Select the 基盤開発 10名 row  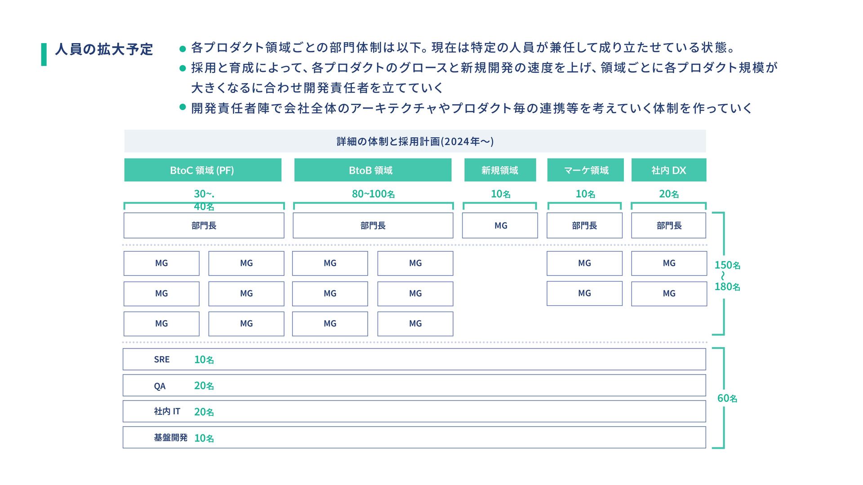tap(414, 437)
